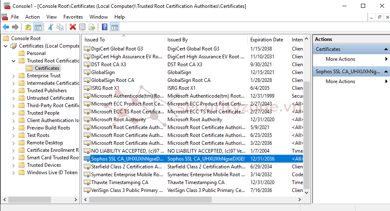Select the ISRG Root X1 certificate
This screenshot has height=211, width=390.
105,88
